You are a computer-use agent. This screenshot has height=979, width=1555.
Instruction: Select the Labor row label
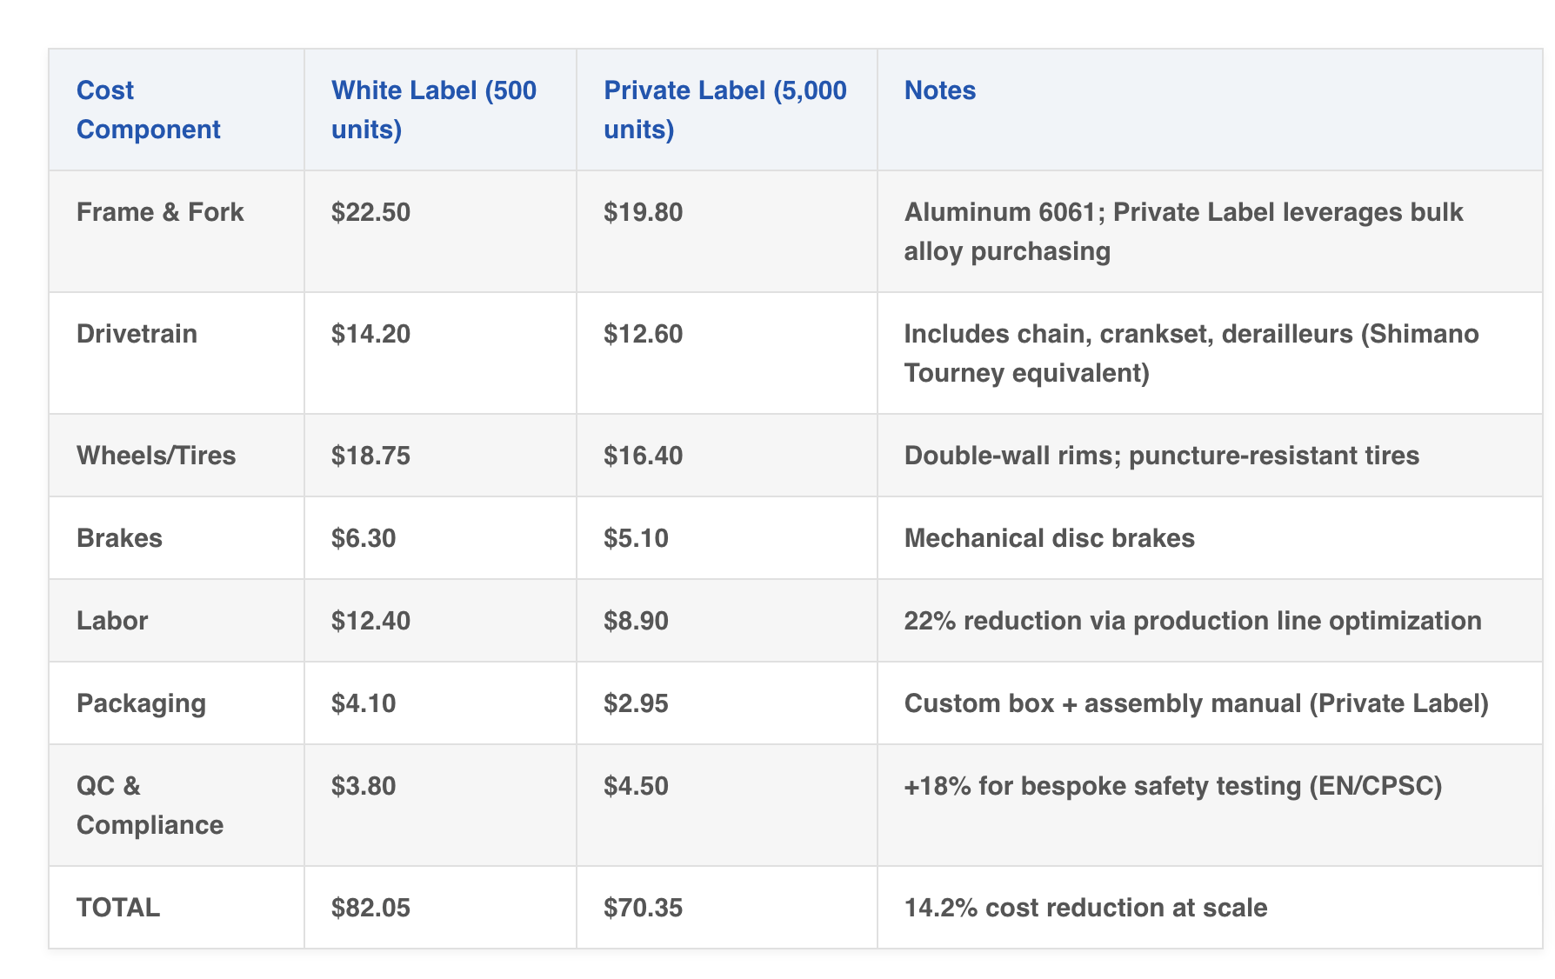[x=112, y=621]
